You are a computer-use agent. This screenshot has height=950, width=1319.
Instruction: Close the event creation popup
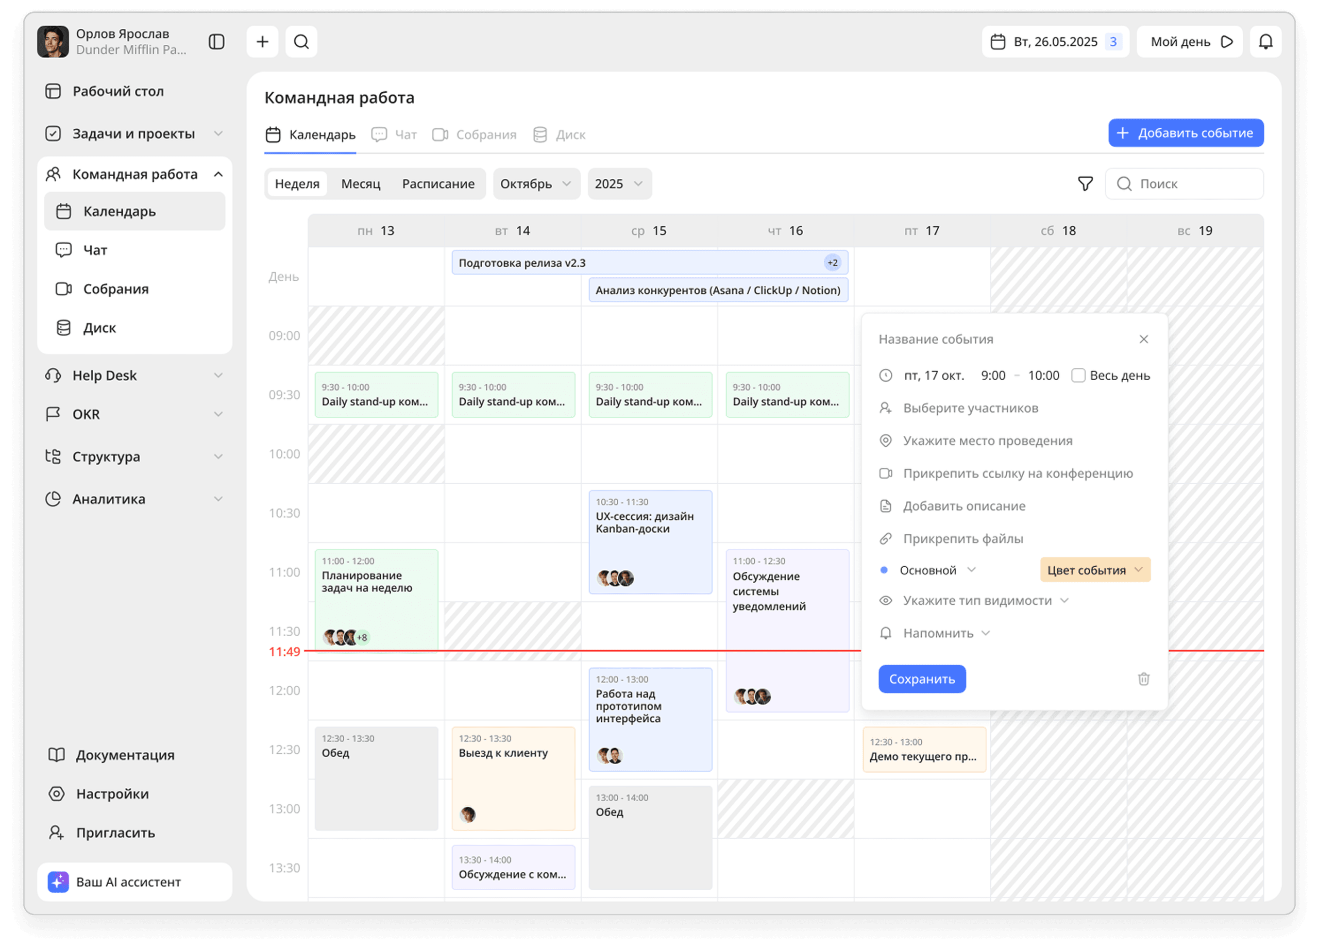(x=1143, y=339)
